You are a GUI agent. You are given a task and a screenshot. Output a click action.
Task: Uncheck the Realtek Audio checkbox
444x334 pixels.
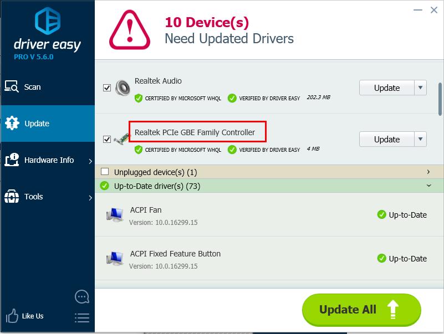[107, 88]
